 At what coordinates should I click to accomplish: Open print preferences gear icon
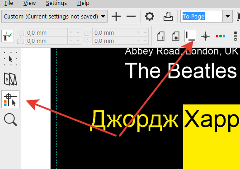pyautogui.click(x=150, y=16)
